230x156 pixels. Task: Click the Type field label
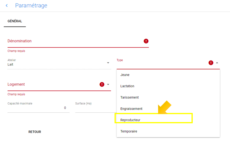[x=120, y=60]
